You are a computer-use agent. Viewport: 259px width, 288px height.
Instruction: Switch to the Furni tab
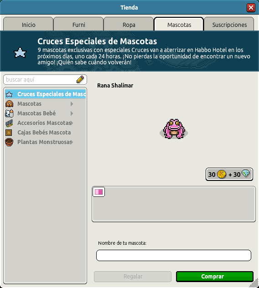(x=79, y=24)
